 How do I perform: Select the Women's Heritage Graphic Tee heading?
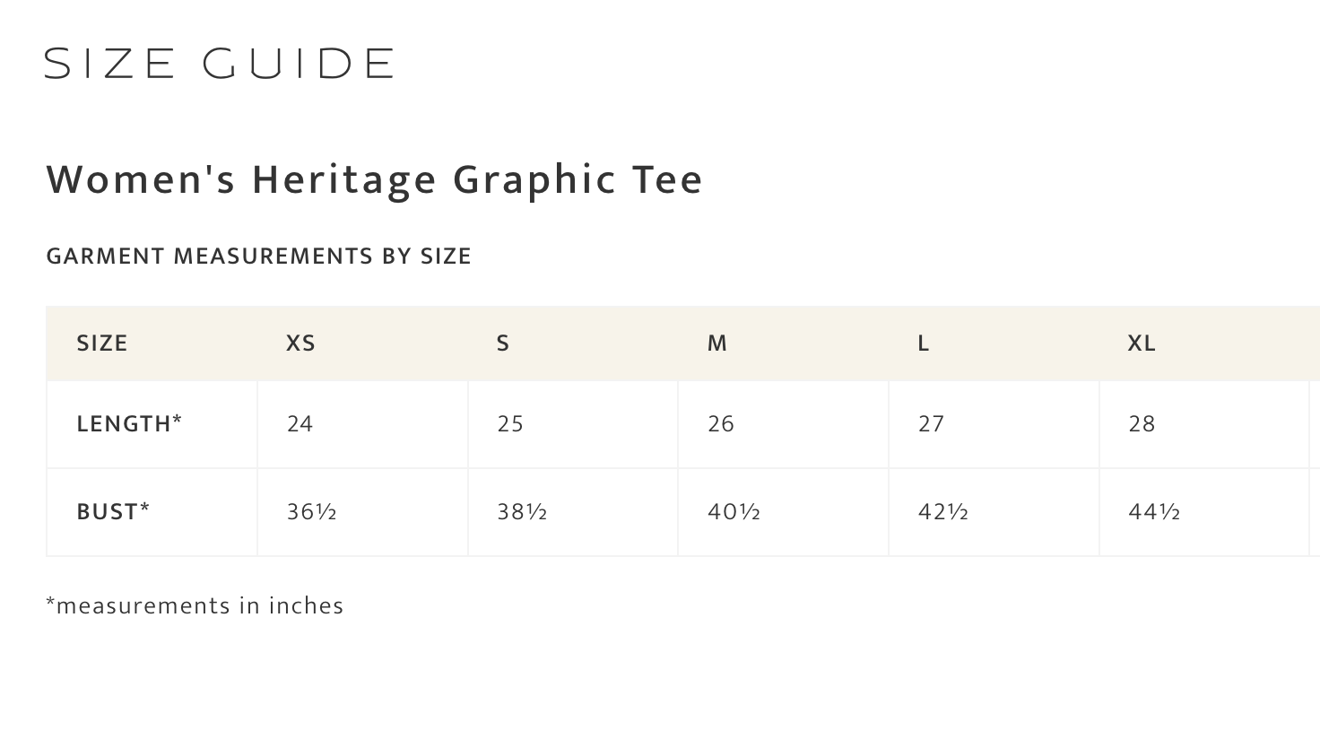374,178
